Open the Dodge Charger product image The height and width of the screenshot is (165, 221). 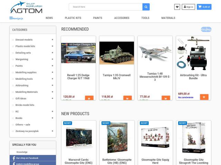78,53
